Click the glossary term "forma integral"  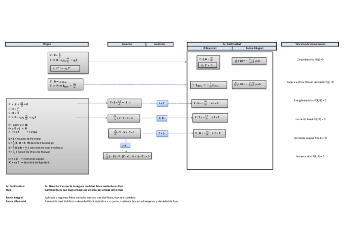point(14,198)
